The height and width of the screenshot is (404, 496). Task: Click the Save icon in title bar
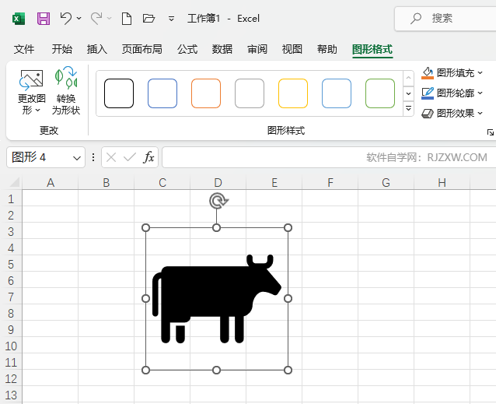[x=44, y=18]
